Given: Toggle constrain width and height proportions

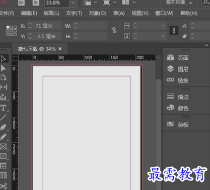Looking at the screenshot, I should [114, 30].
